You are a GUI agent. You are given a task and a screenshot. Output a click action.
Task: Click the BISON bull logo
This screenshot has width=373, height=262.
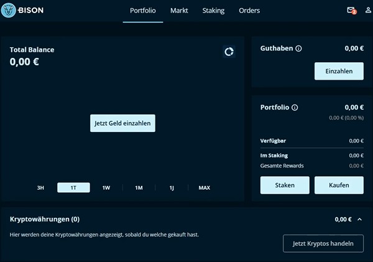pos(8,10)
